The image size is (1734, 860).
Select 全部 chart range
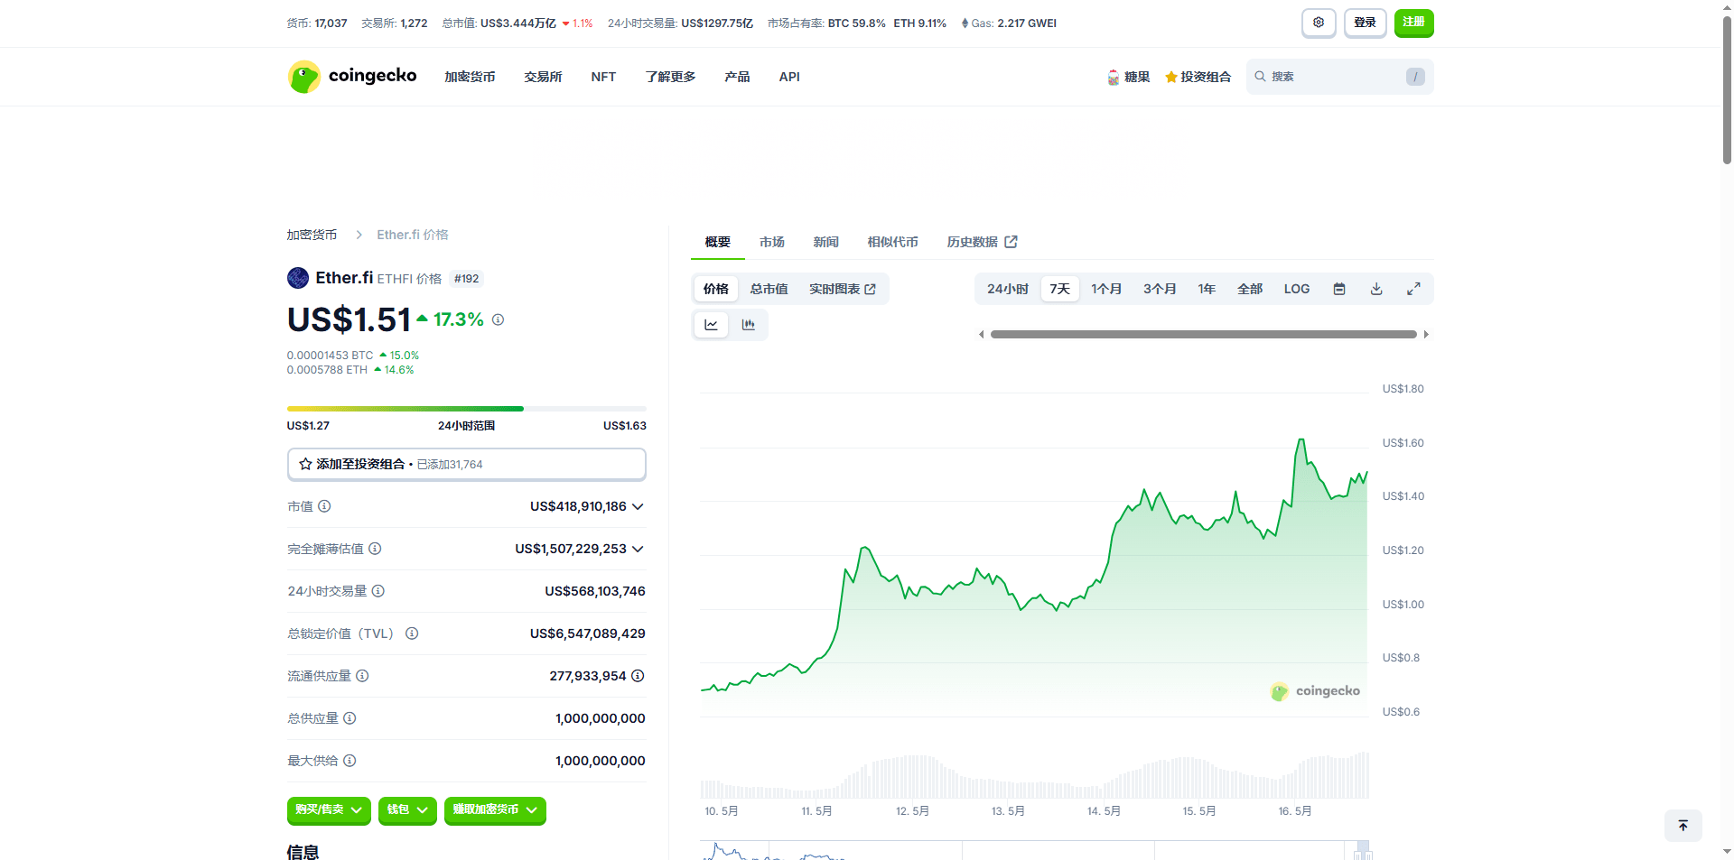pyautogui.click(x=1250, y=289)
